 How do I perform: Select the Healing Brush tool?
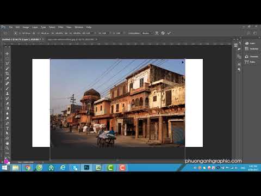7,83
